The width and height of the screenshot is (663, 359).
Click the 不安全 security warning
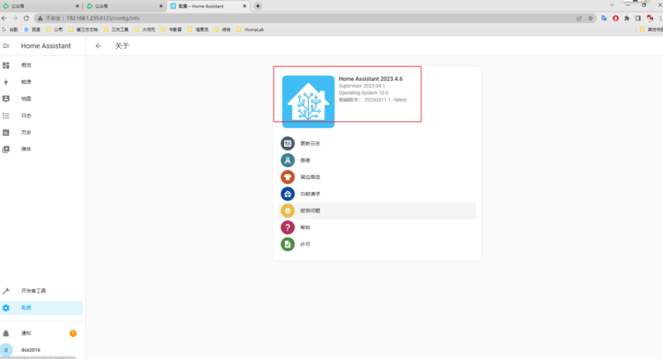(x=49, y=18)
